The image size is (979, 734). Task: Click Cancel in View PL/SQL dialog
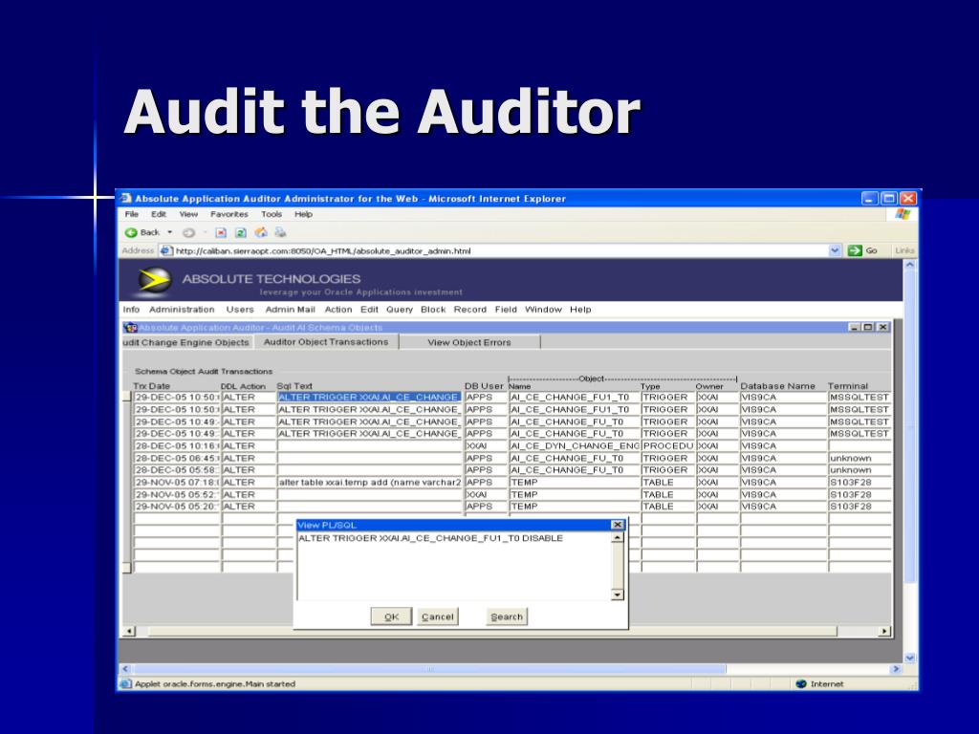pos(438,616)
